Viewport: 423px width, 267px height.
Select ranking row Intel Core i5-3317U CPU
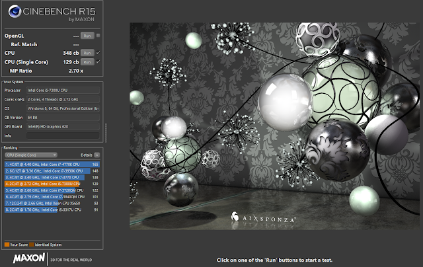tap(52, 210)
